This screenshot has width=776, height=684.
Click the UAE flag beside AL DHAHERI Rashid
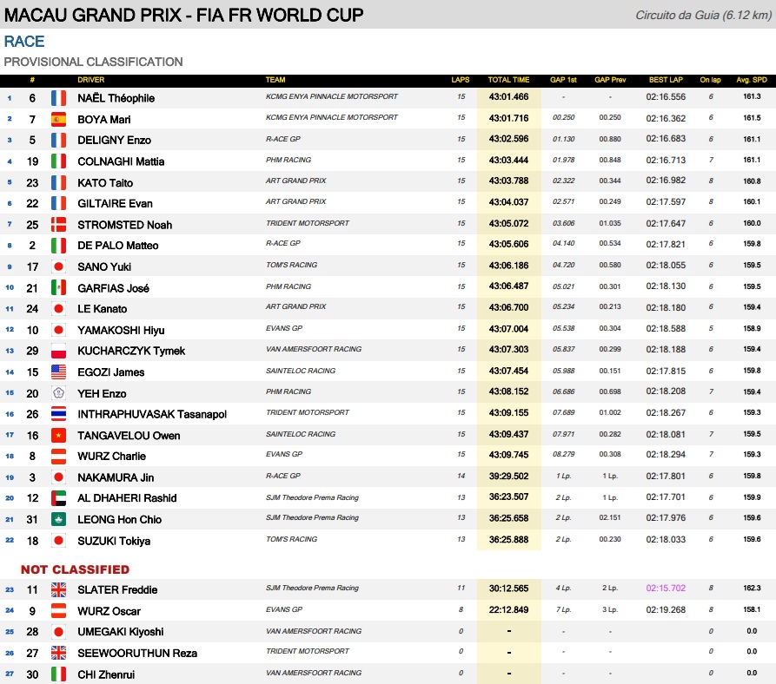pyautogui.click(x=58, y=497)
